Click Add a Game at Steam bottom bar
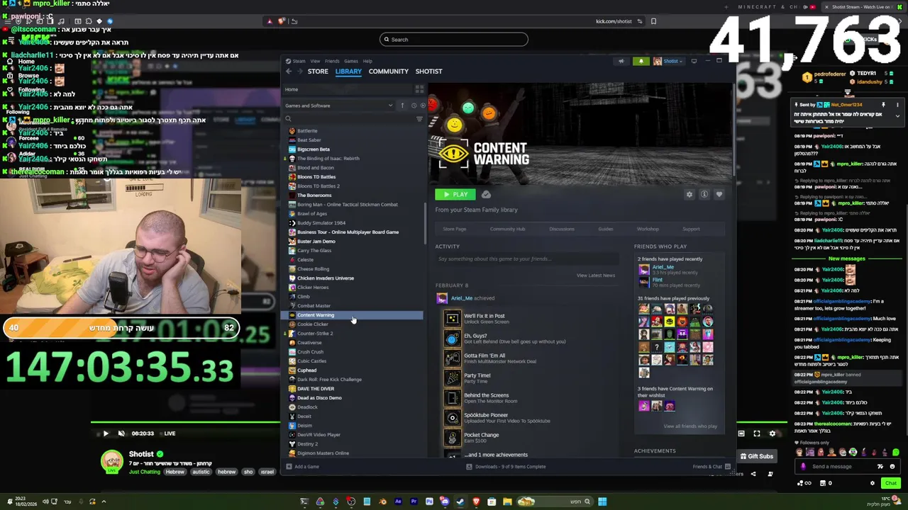Viewport: 908px width, 510px height. [302, 467]
